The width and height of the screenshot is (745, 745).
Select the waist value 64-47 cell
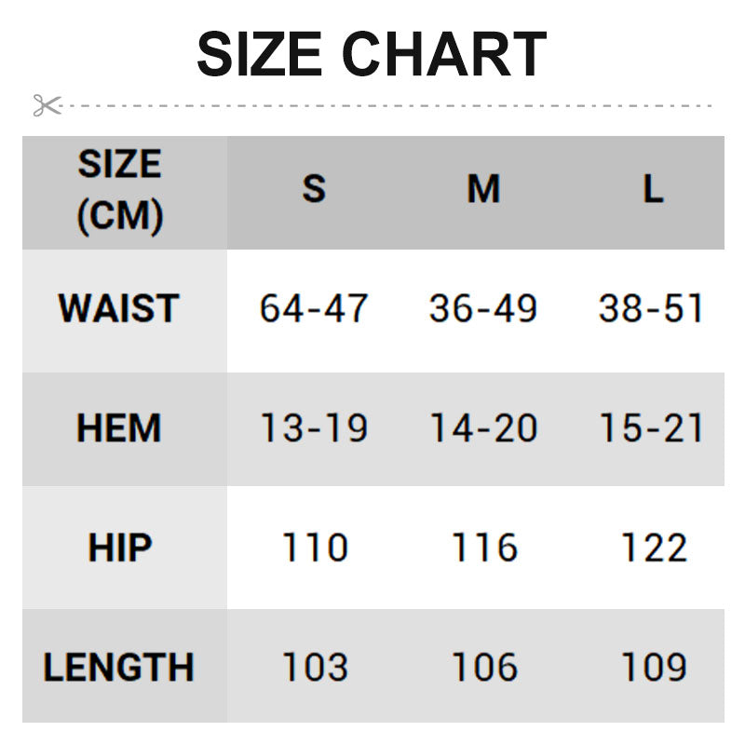point(314,308)
